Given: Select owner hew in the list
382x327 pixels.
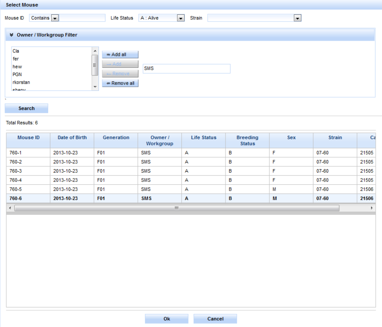Looking at the screenshot, I should pos(52,66).
